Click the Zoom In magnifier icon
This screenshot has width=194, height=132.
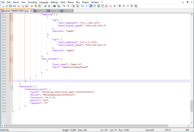(64, 6)
